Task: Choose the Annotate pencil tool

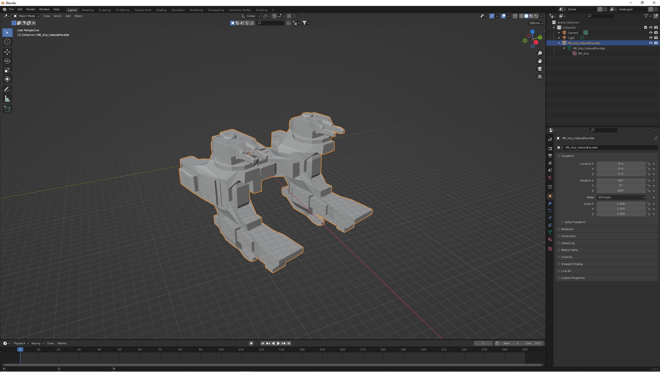Action: click(7, 90)
